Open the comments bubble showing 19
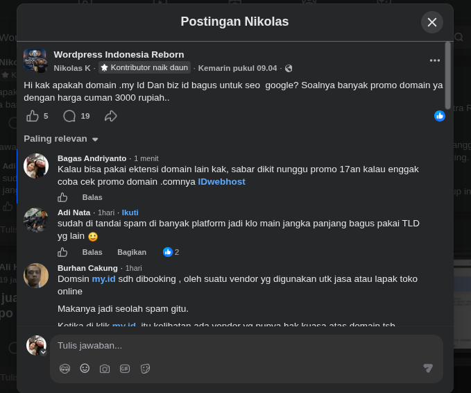Viewport: 471px width, 393px height. (69, 116)
